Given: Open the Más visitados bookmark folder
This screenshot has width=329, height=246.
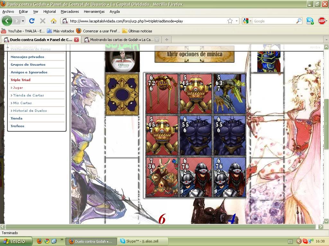Looking at the screenshot, I should coord(60,31).
